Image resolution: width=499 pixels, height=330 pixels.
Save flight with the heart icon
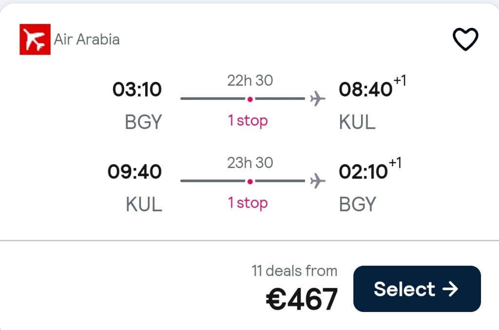coord(465,39)
